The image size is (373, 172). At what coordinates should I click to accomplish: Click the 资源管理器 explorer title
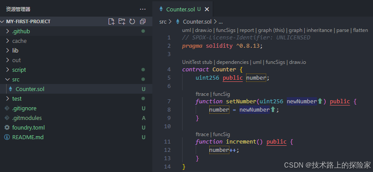pyautogui.click(x=18, y=9)
